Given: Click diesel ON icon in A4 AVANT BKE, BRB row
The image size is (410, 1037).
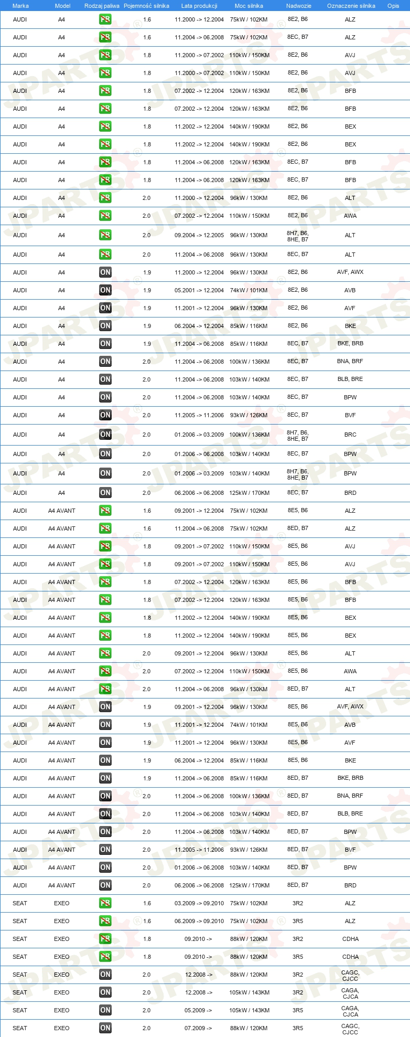Looking at the screenshot, I should click(x=105, y=778).
